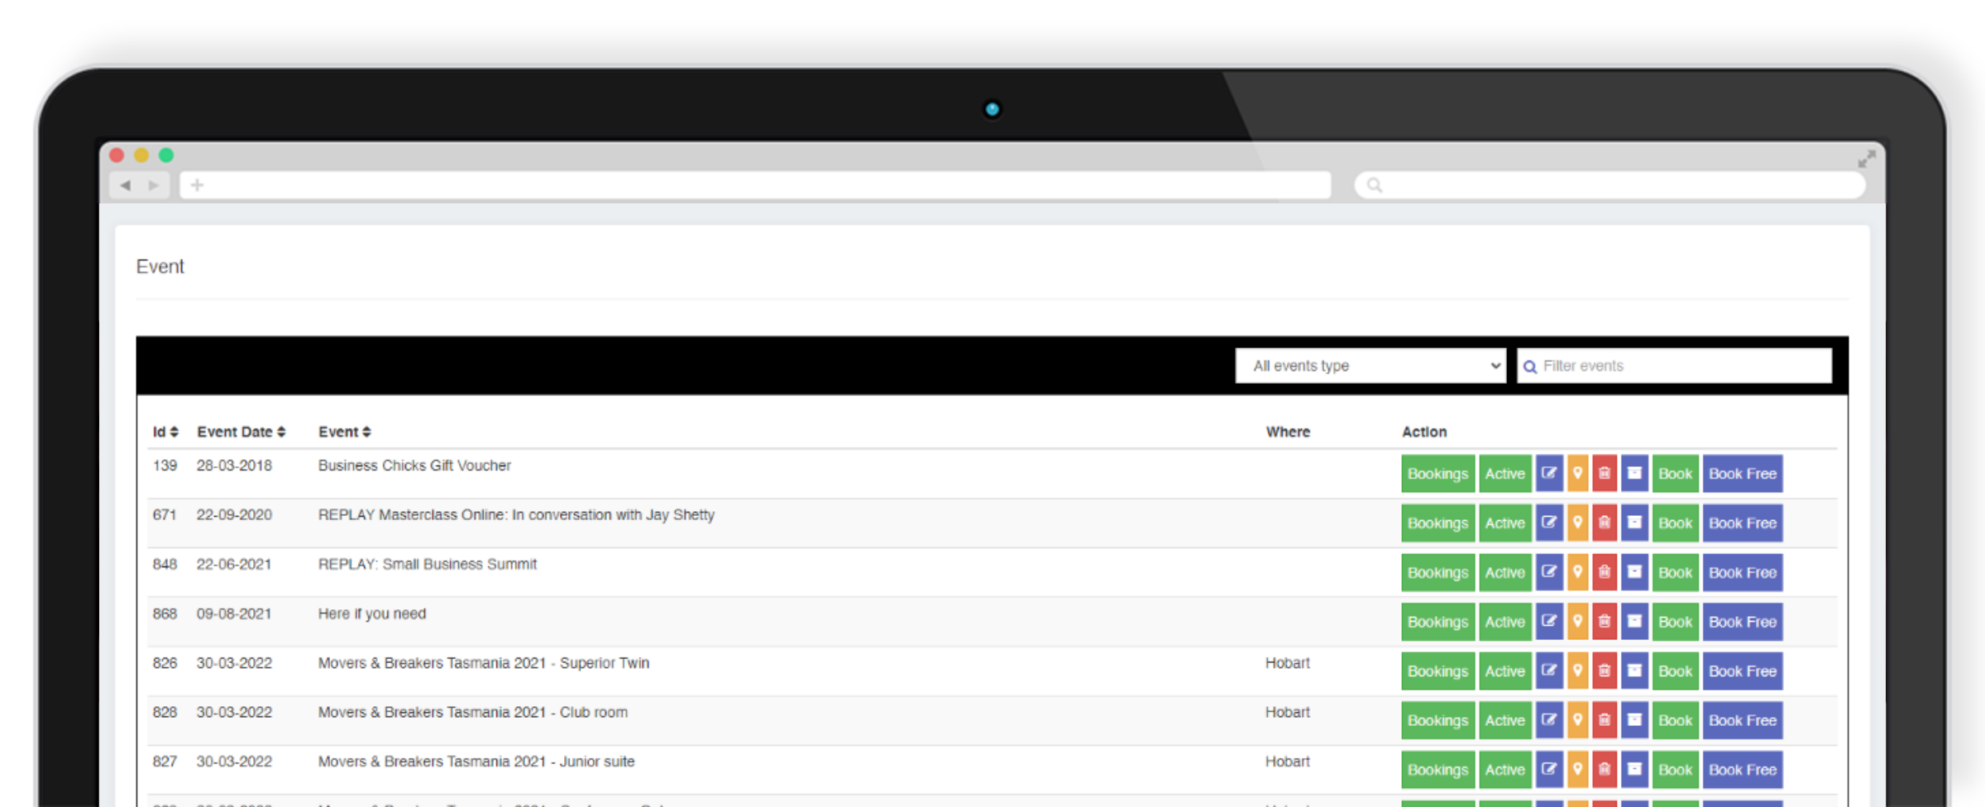Open location pin for Business Chicks Gift Voucher

click(1578, 474)
